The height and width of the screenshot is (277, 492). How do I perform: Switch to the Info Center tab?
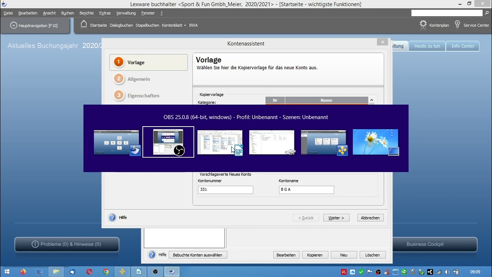(463, 46)
